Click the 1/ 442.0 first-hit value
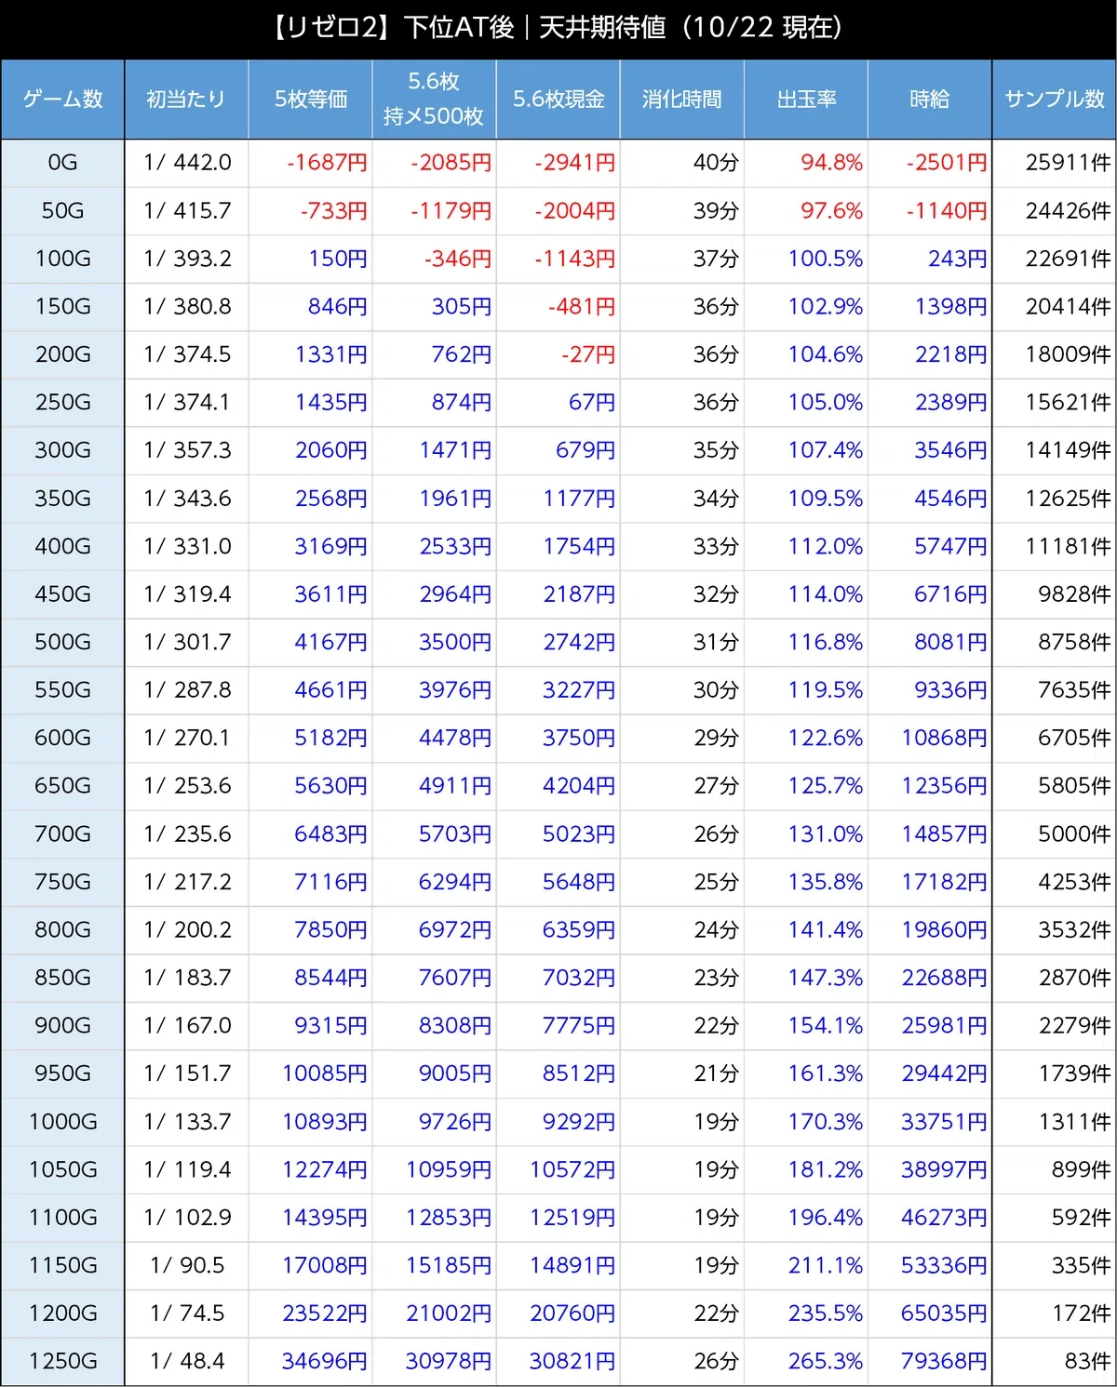 (x=187, y=163)
